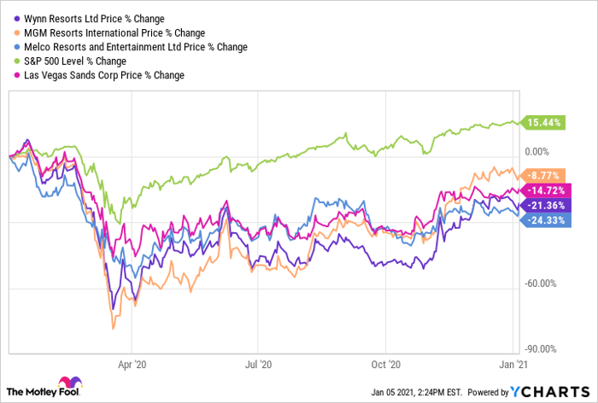Click the purple -21.36% value tag
The width and height of the screenshot is (598, 403).
pyautogui.click(x=544, y=205)
